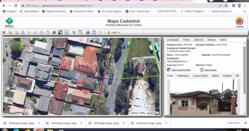249x131 pixels.
Task: Open the browser side panel icon
Action: point(233,6)
